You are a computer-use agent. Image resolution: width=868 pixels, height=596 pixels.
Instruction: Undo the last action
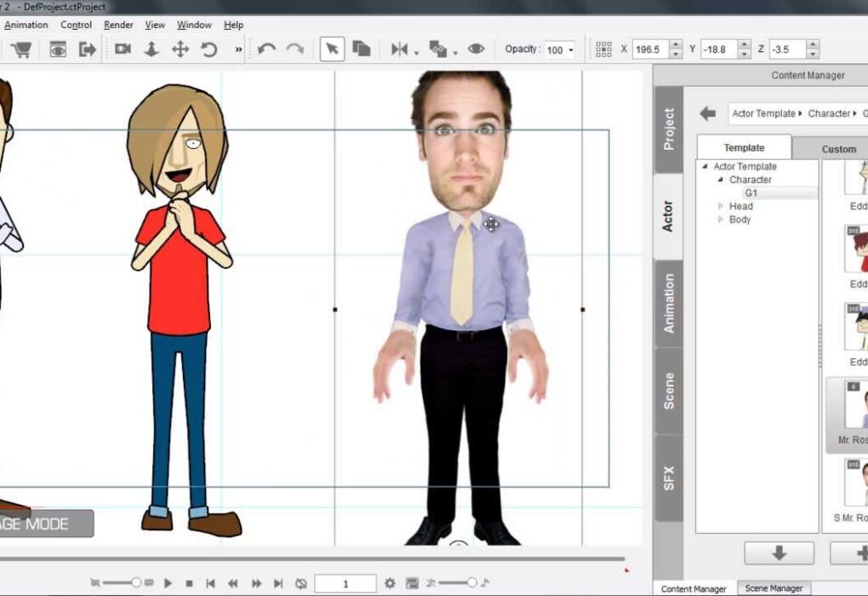266,49
